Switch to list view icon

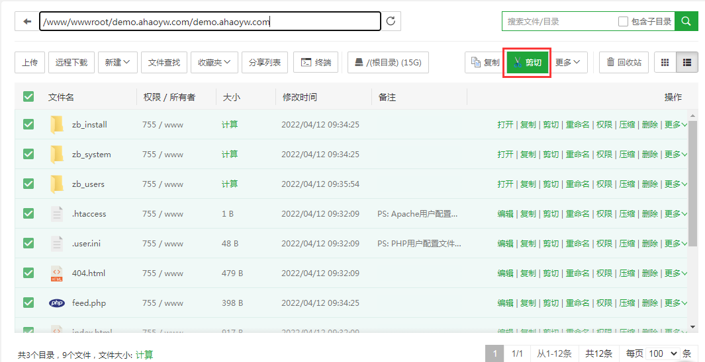pos(687,63)
